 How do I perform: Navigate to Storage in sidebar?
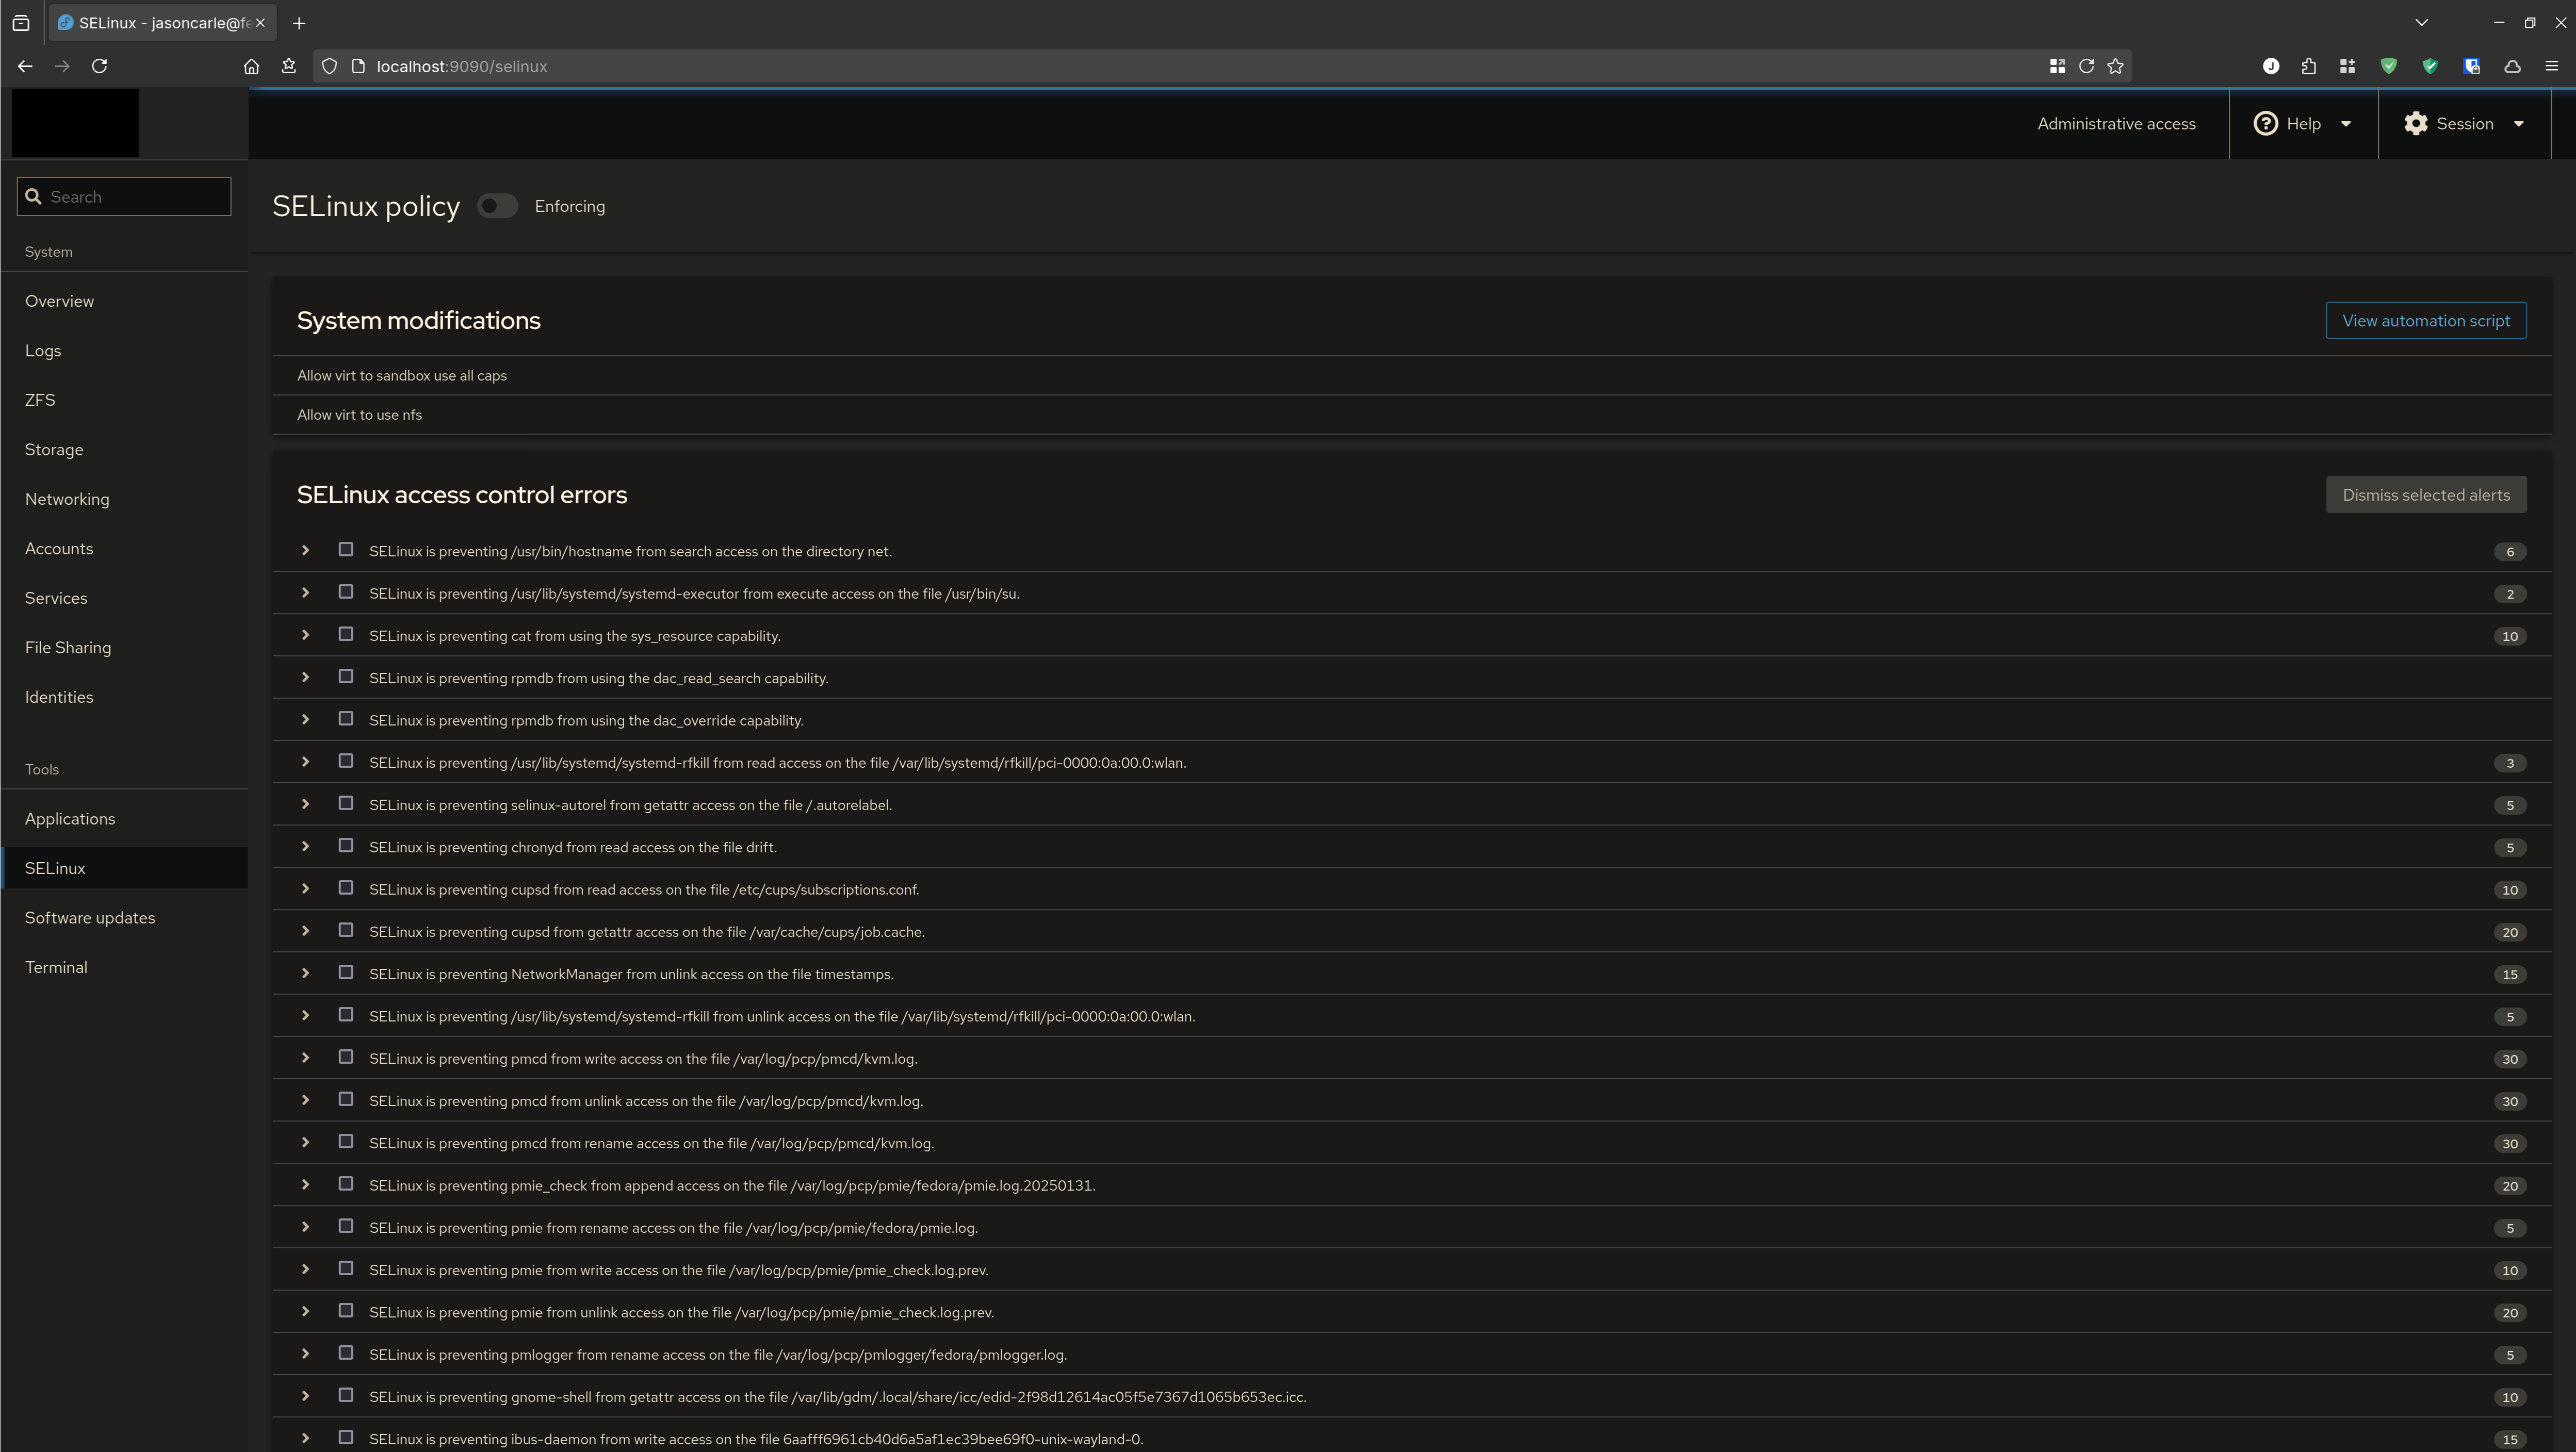[124, 450]
